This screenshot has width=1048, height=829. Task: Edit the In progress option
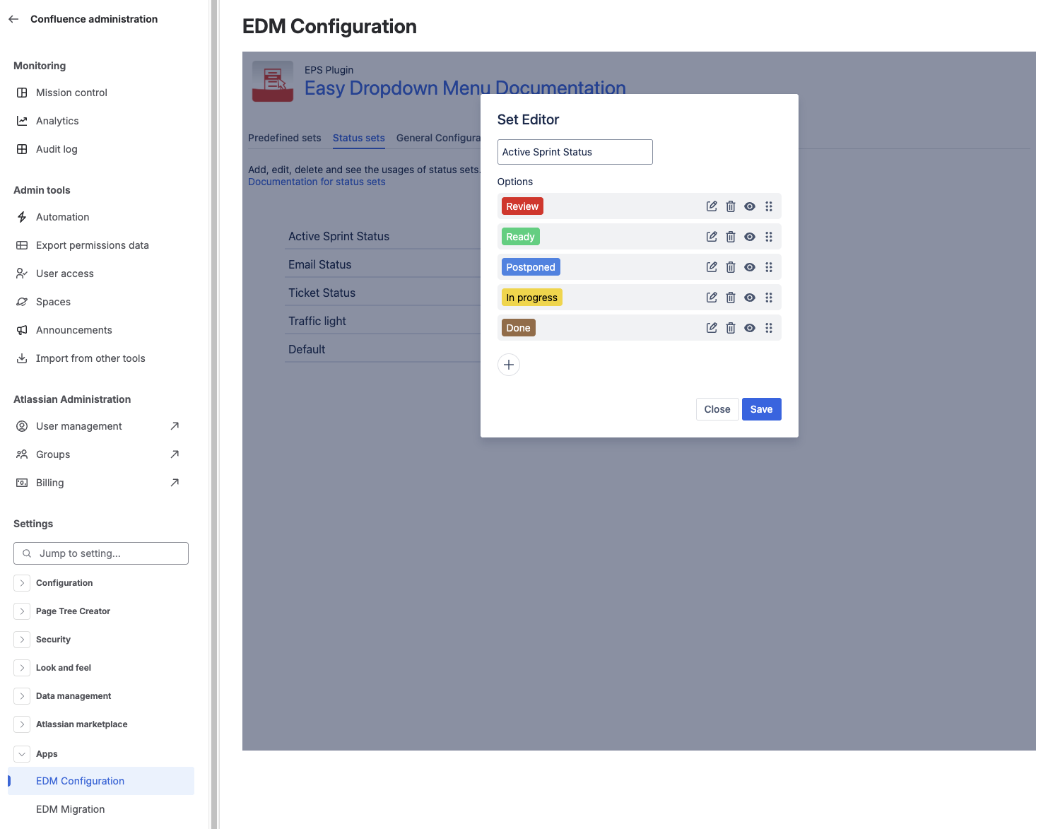click(712, 298)
